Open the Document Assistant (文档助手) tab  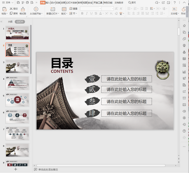click(119, 2)
